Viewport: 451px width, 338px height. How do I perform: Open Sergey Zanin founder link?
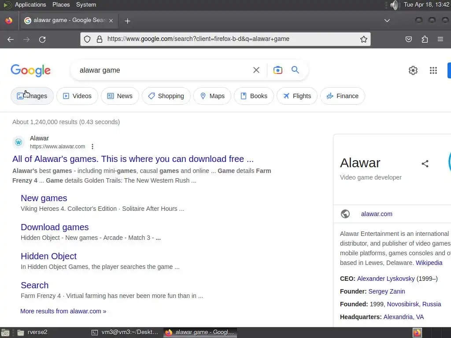387,291
